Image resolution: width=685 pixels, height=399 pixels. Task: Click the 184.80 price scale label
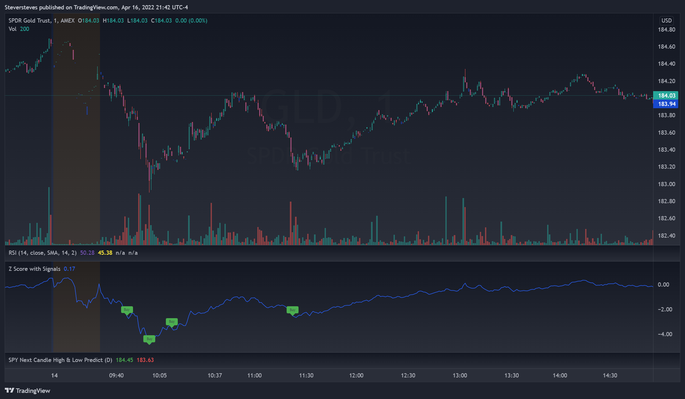pos(666,30)
